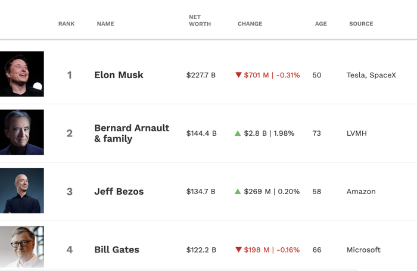Click green up arrow beside $269 M
This screenshot has width=417, height=271.
point(238,192)
